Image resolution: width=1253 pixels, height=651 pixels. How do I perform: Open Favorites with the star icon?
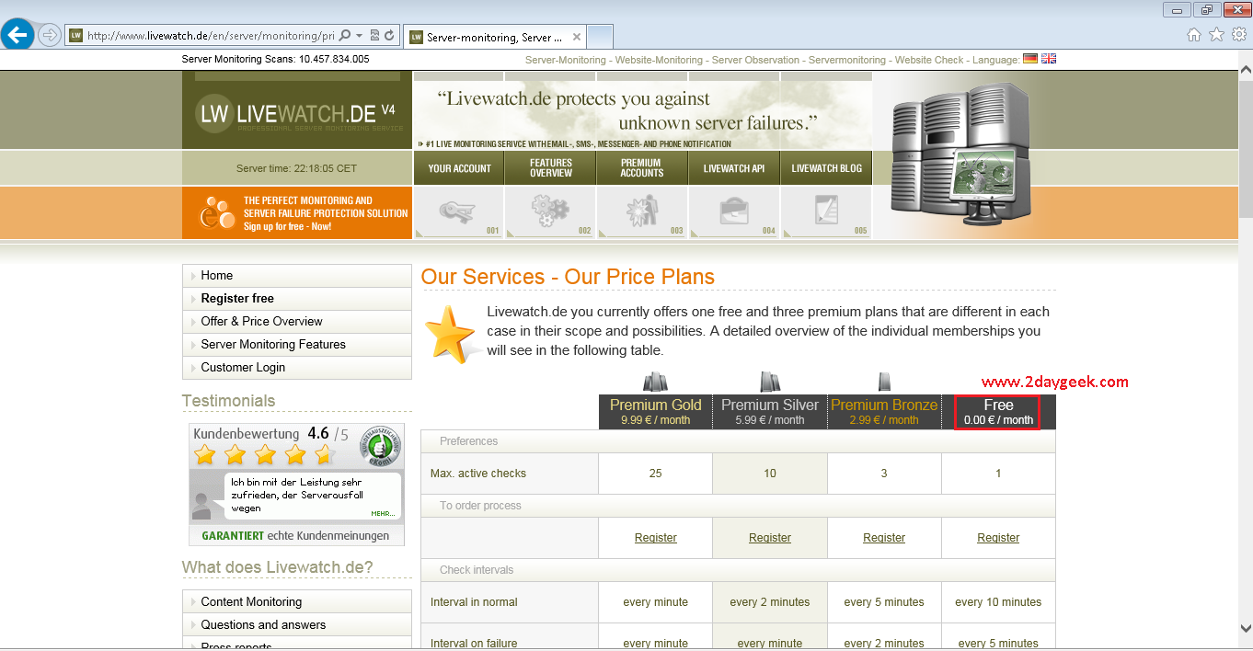1216,35
